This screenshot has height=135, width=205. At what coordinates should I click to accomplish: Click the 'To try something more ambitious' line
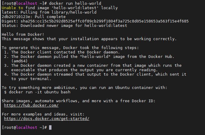(x=85, y=88)
